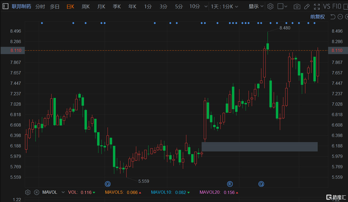Click the first Q marker below chart
The image size is (348, 202).
[108, 184]
